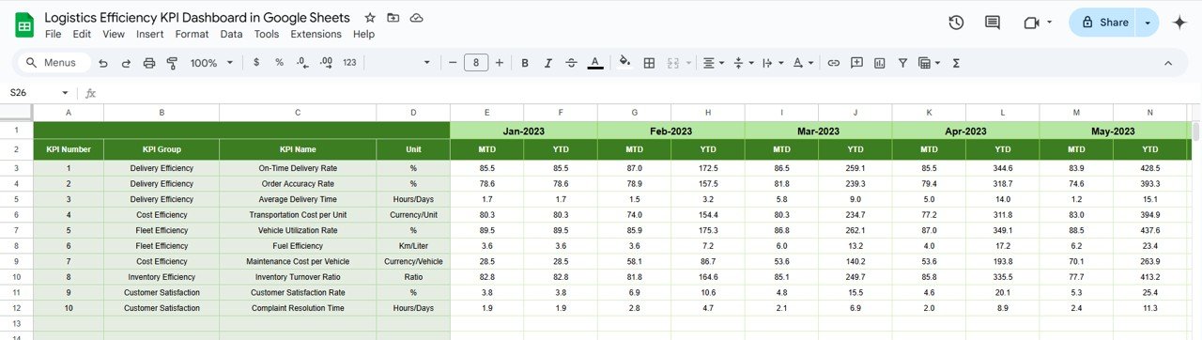Activate the paint format tool
Viewport: 1202px width, 340px height.
pos(172,63)
